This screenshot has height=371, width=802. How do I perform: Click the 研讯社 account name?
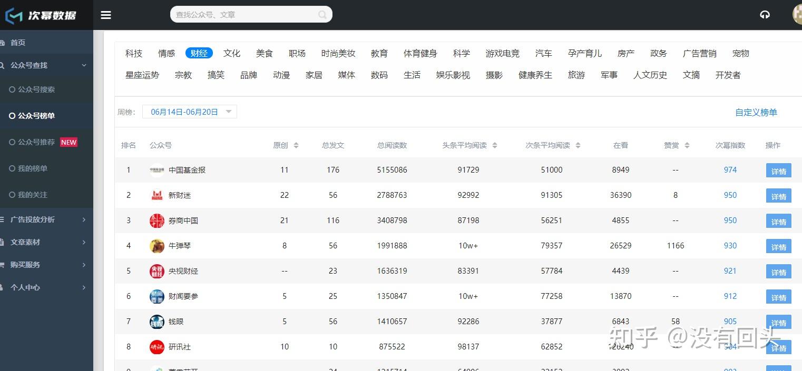click(180, 347)
